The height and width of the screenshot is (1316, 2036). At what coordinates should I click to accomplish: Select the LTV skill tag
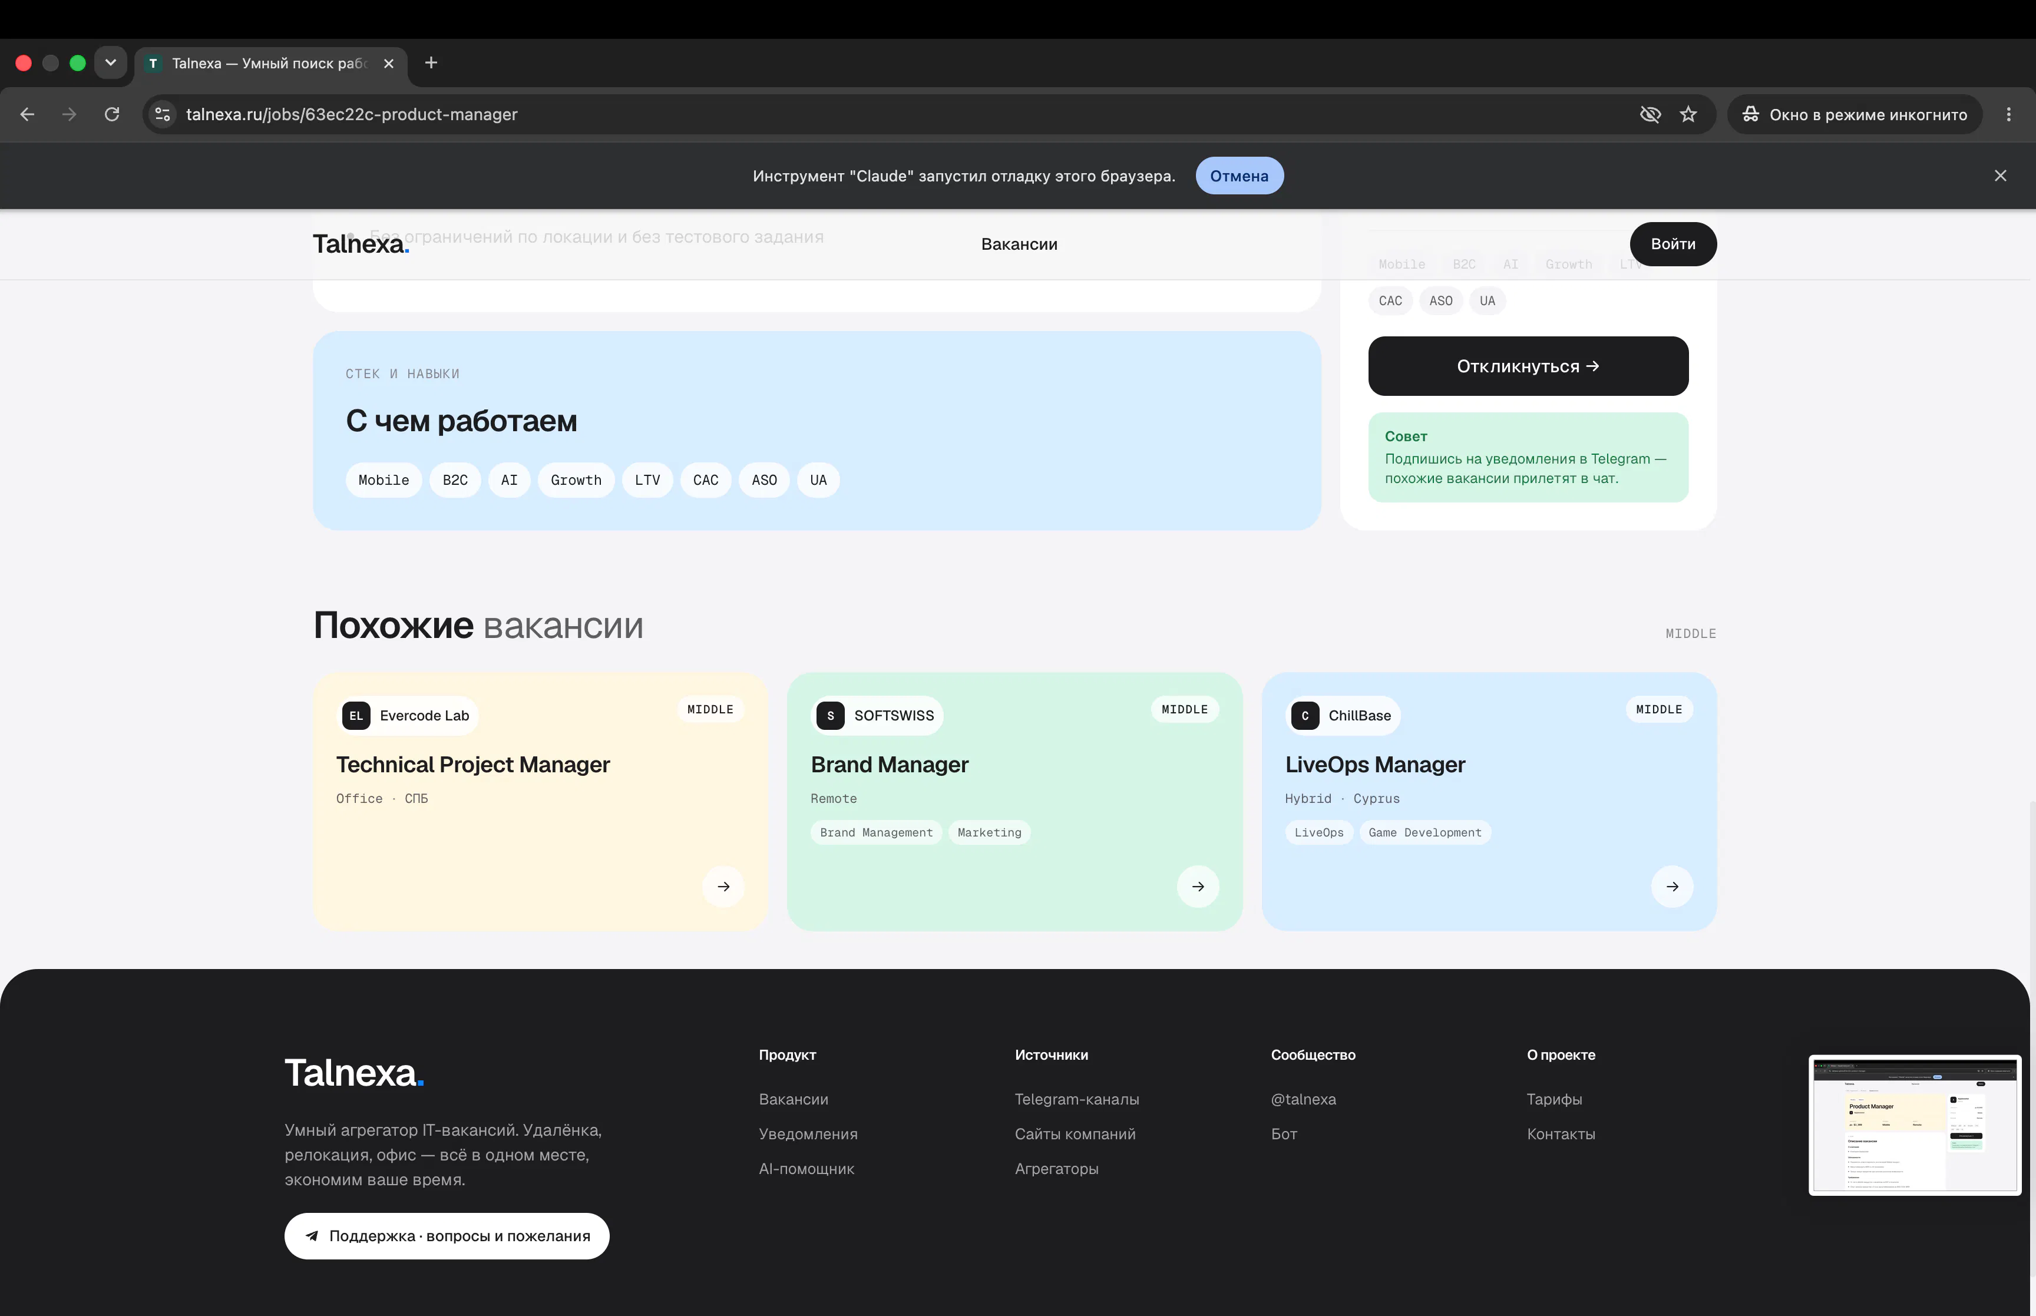[647, 480]
